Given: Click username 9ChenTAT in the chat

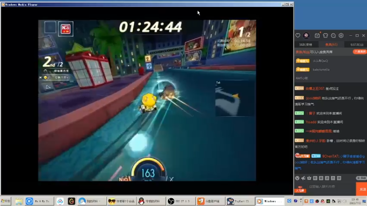Looking at the screenshot, I should (x=330, y=156).
